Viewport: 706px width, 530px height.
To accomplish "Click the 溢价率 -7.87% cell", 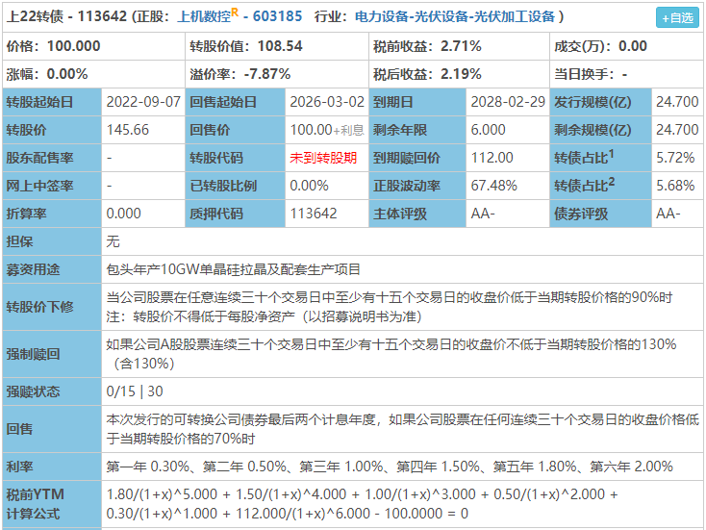I will point(277,74).
